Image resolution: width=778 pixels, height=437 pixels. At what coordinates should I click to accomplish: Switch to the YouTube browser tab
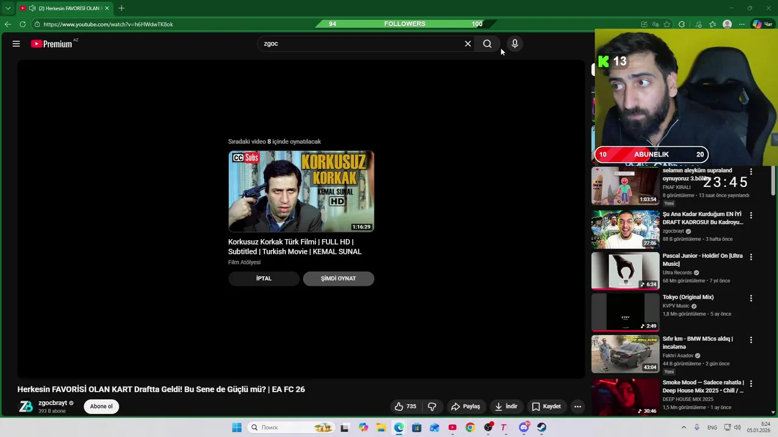tap(64, 8)
